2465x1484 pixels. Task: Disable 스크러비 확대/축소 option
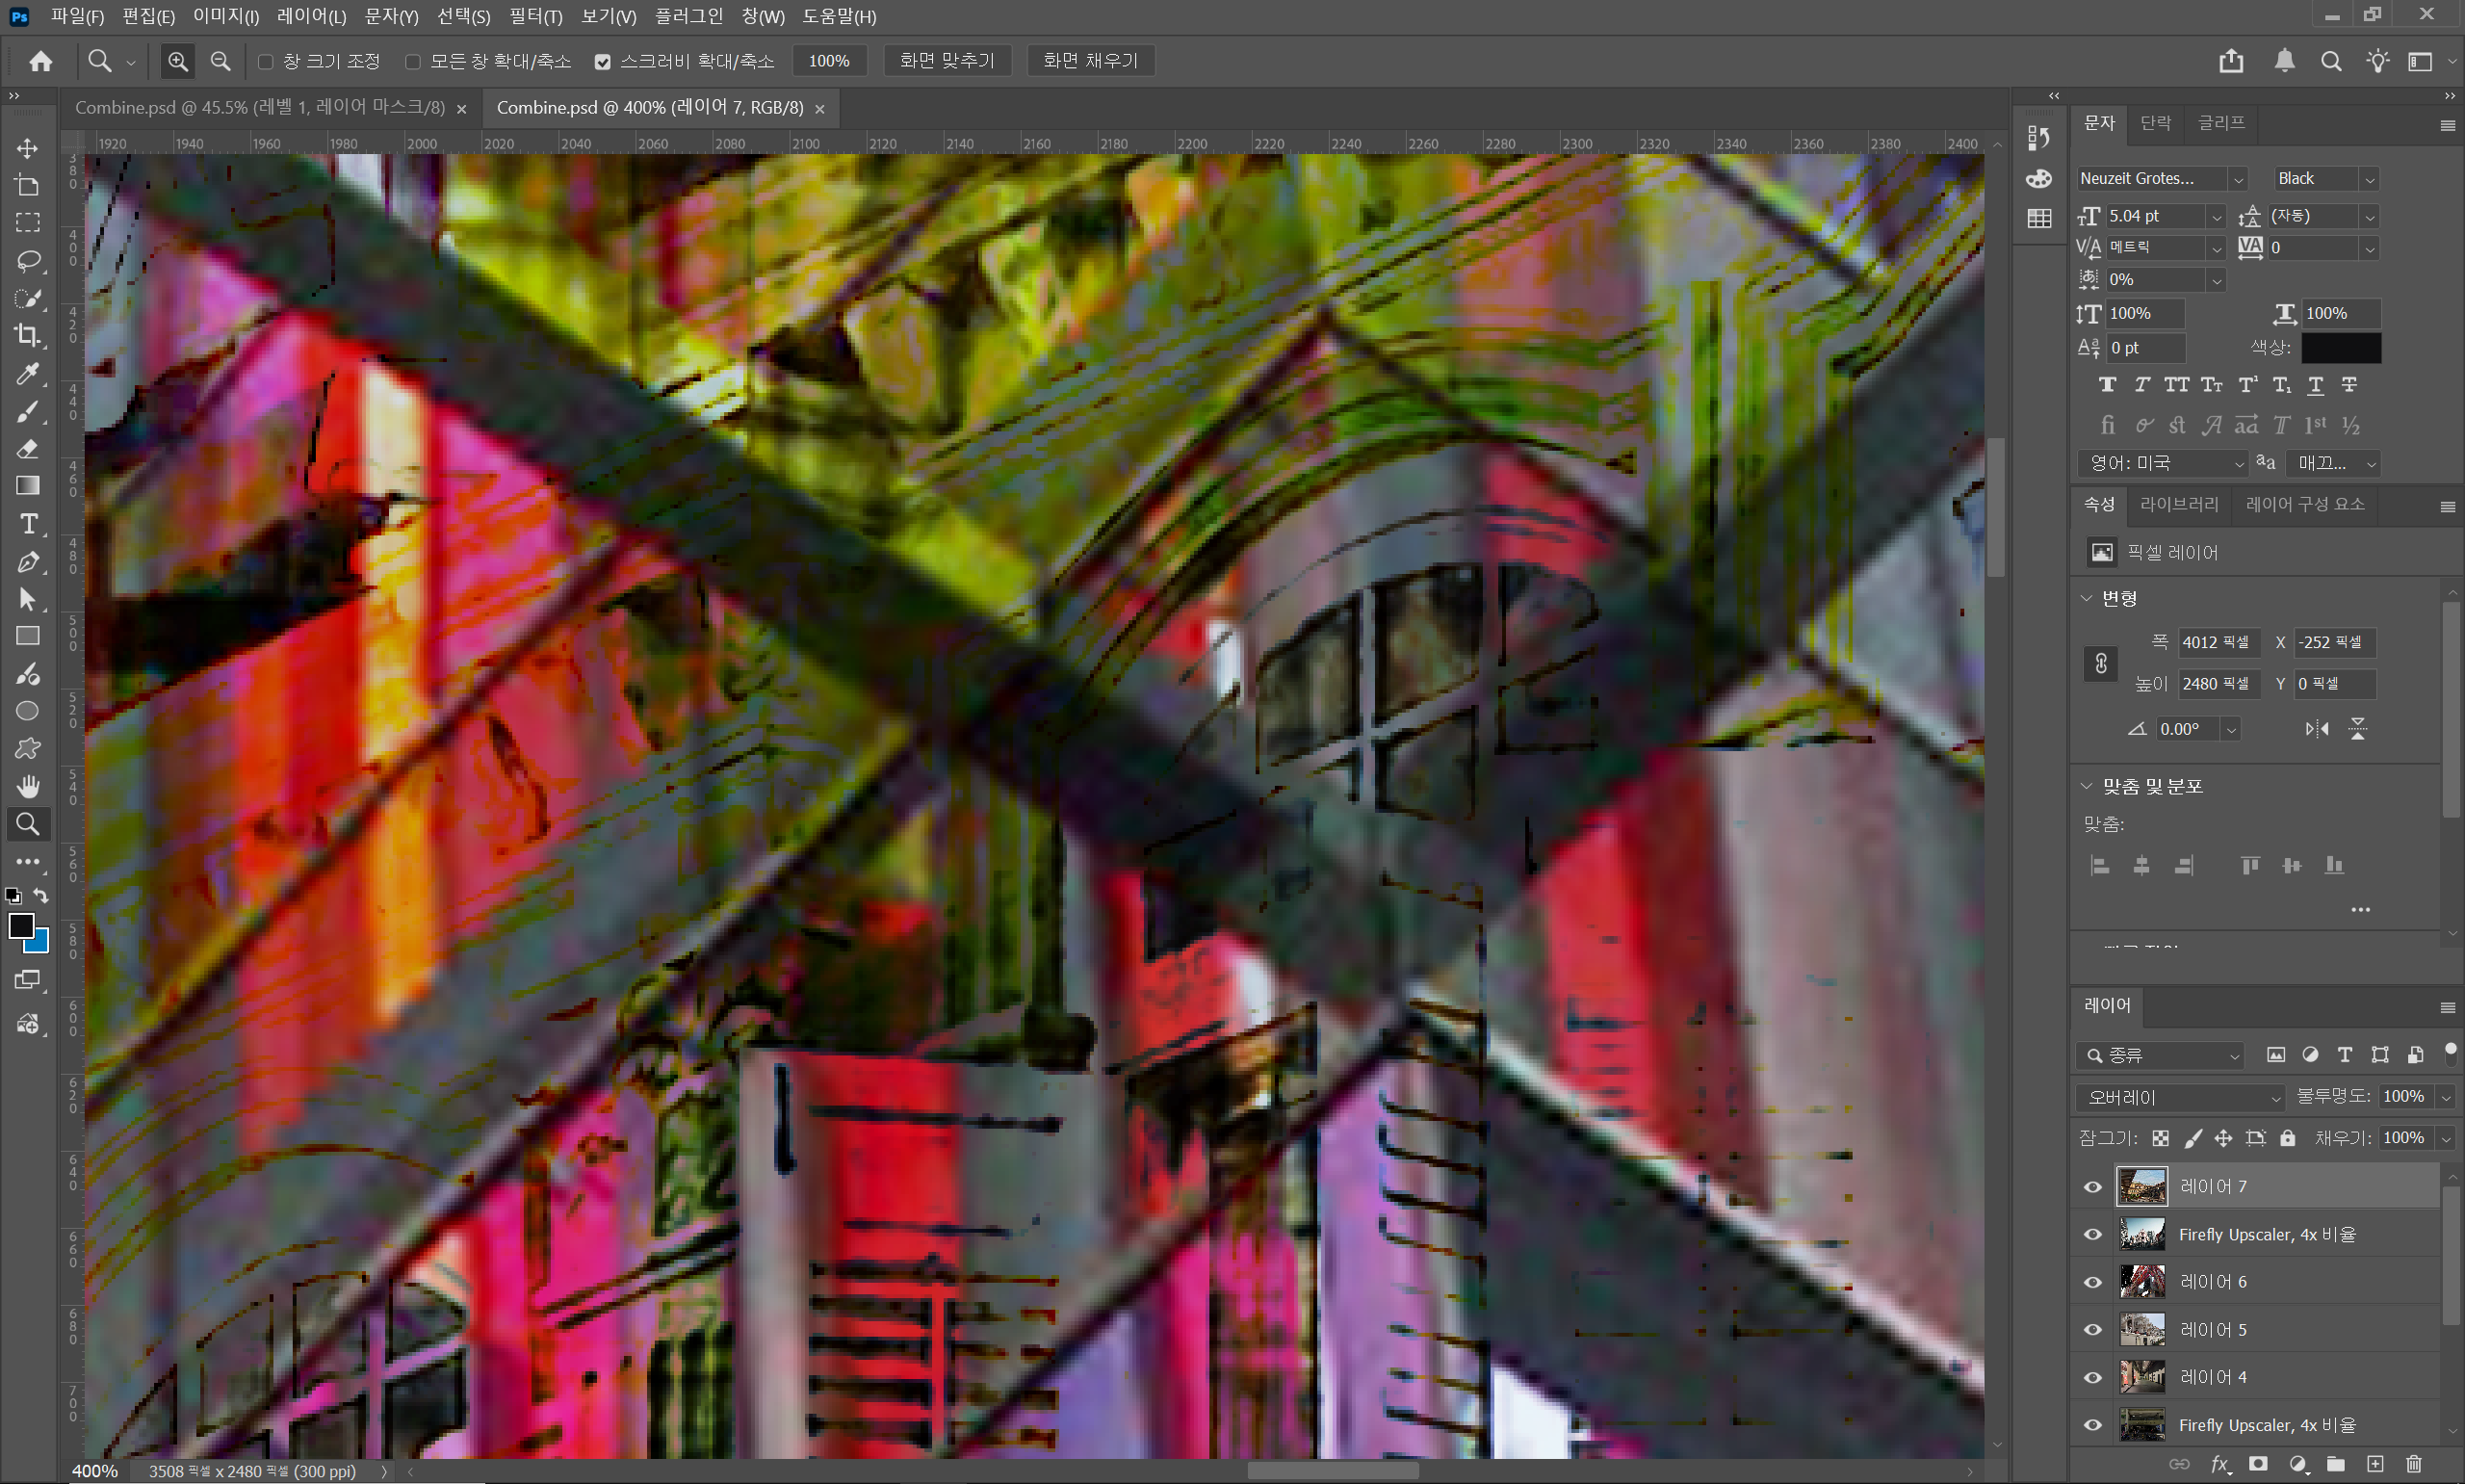[x=602, y=61]
